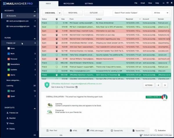This screenshot has height=138, width=174.
Task: Open Check Mail dropdown arrow
Action: (x=60, y=13)
